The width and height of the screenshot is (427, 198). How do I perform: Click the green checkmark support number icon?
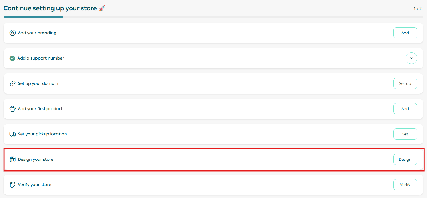(12, 58)
